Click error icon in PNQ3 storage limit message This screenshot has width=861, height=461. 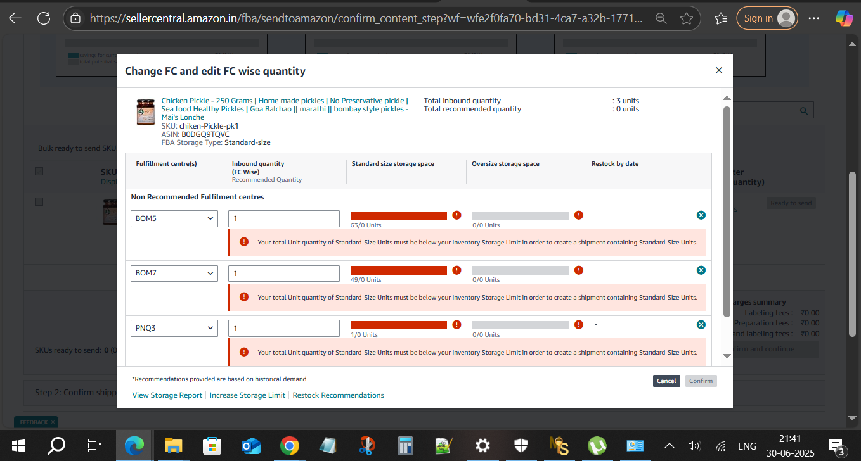click(244, 352)
